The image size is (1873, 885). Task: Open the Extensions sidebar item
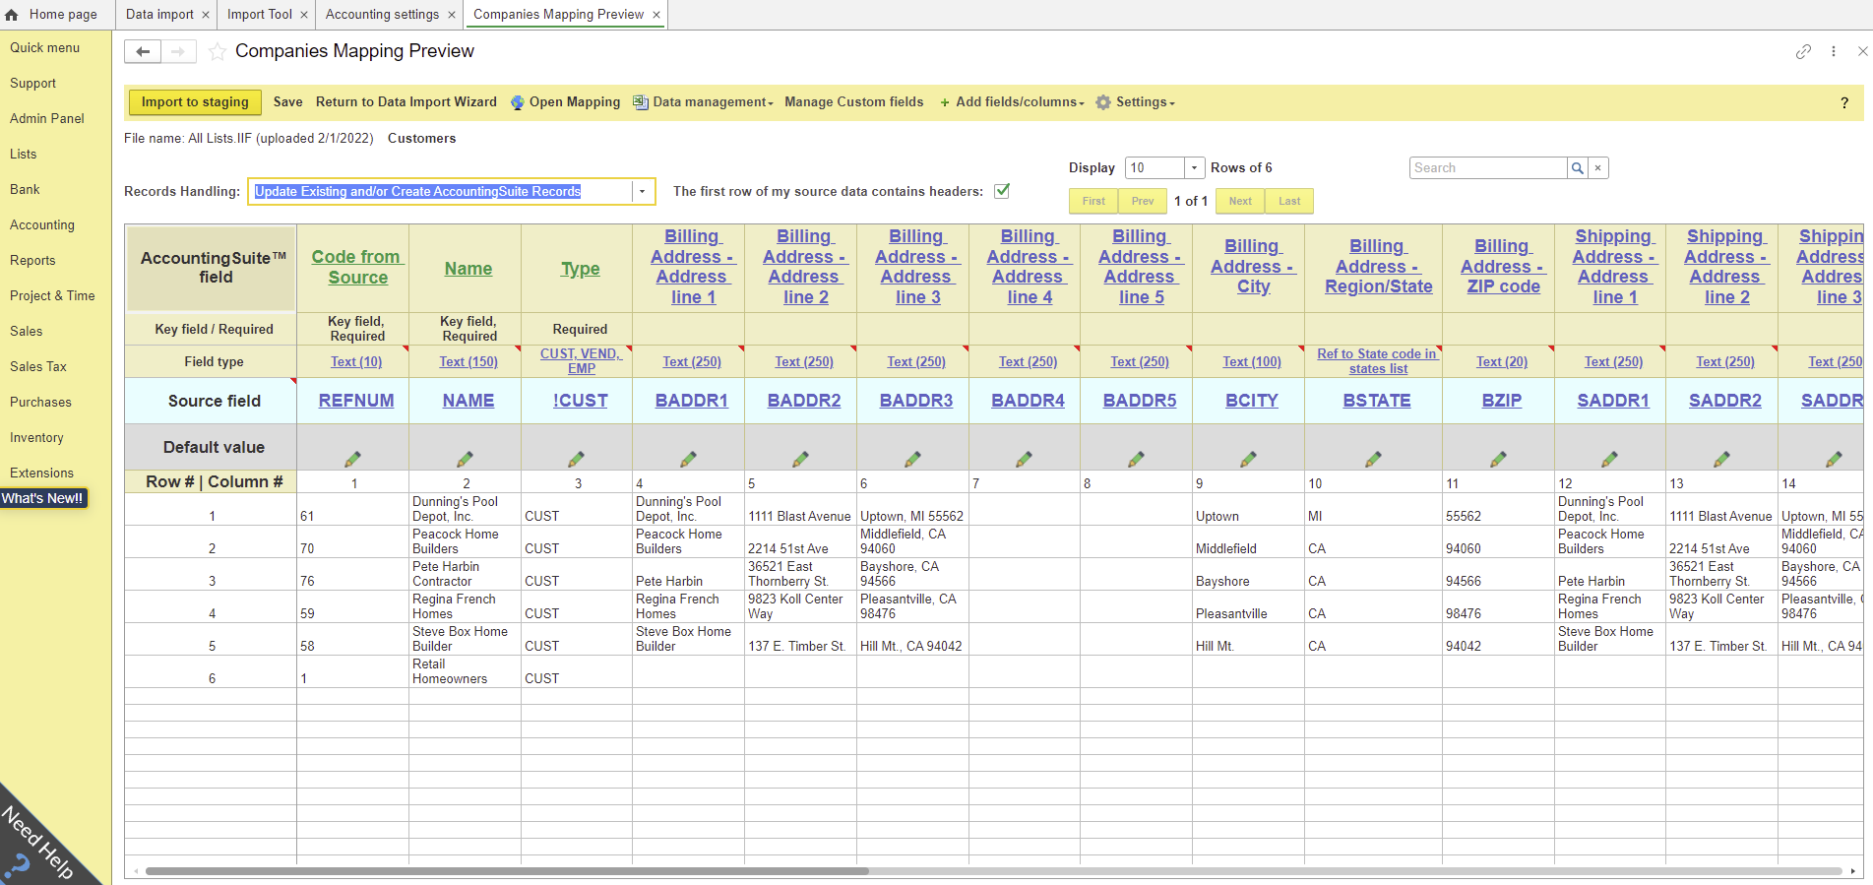41,474
